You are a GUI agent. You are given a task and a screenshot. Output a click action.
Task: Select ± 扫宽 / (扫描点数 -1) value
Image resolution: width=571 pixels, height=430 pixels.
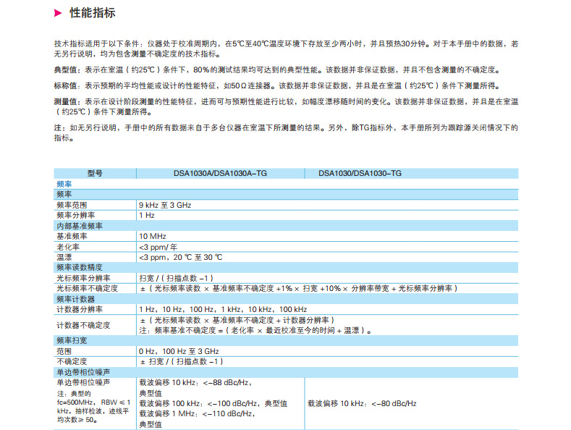(x=182, y=361)
